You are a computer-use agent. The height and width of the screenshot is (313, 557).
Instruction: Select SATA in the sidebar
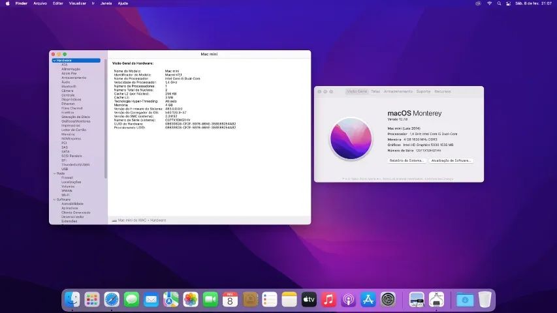tap(65, 151)
